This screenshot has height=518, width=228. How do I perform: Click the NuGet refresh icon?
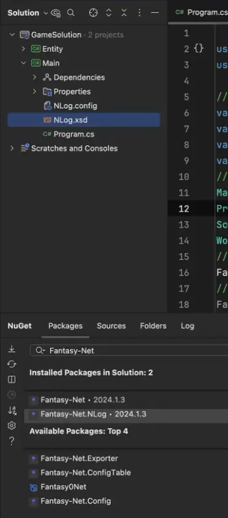[12, 364]
